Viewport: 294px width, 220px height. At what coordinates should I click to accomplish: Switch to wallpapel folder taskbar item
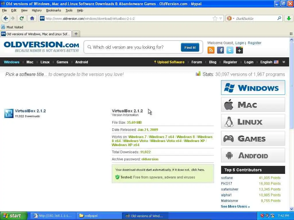pyautogui.click(x=99, y=216)
